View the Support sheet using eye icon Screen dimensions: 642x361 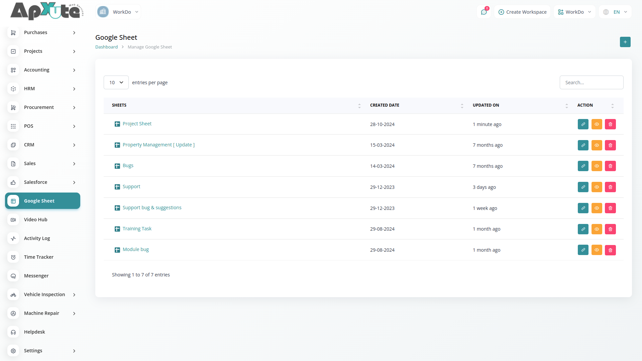(597, 187)
